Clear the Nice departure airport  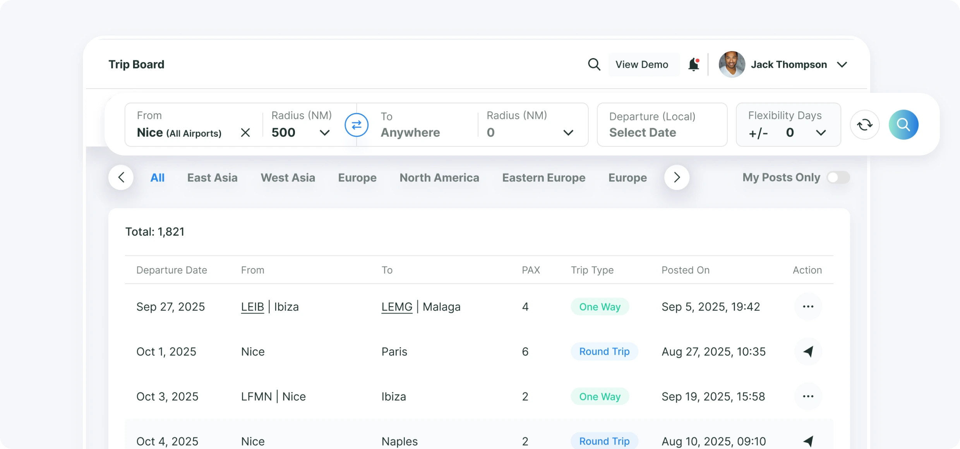[x=246, y=132]
